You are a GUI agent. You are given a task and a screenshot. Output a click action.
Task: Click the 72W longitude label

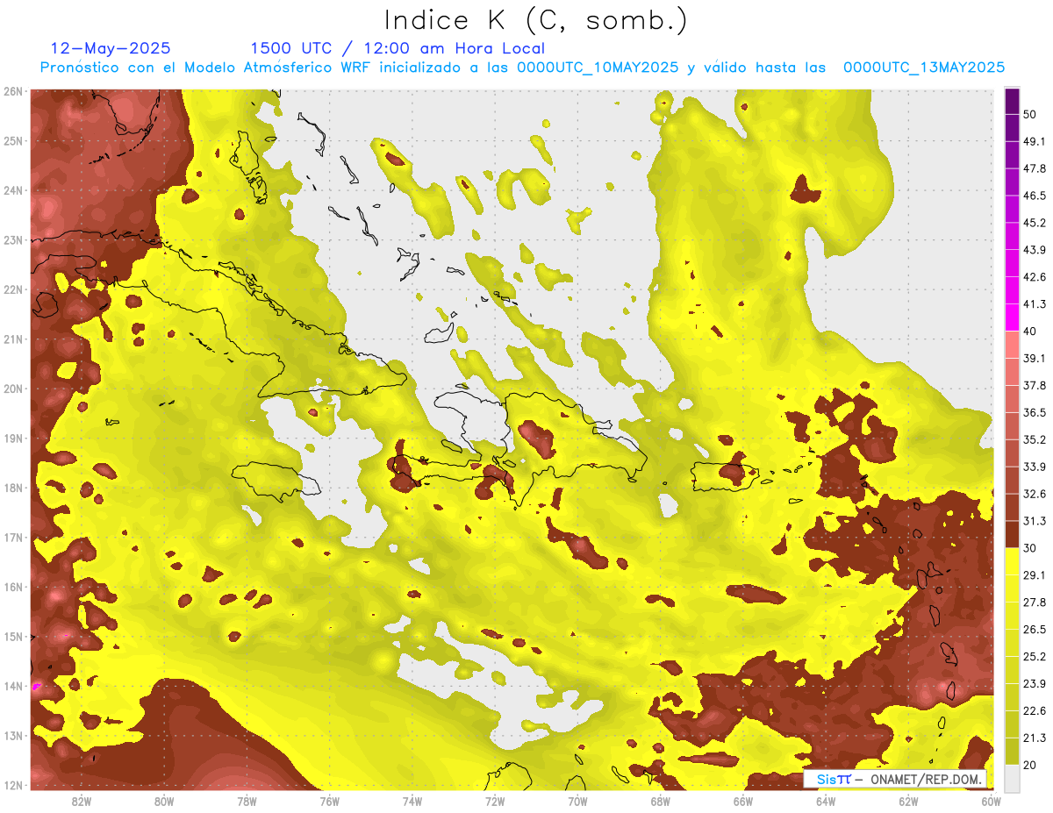(494, 801)
